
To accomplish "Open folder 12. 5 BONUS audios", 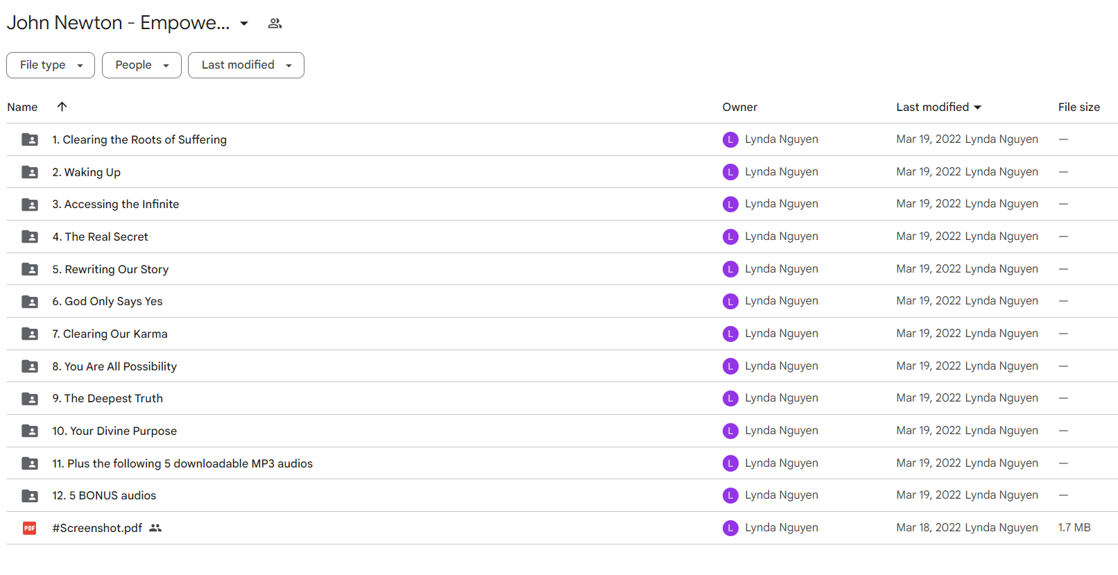I will (x=104, y=495).
